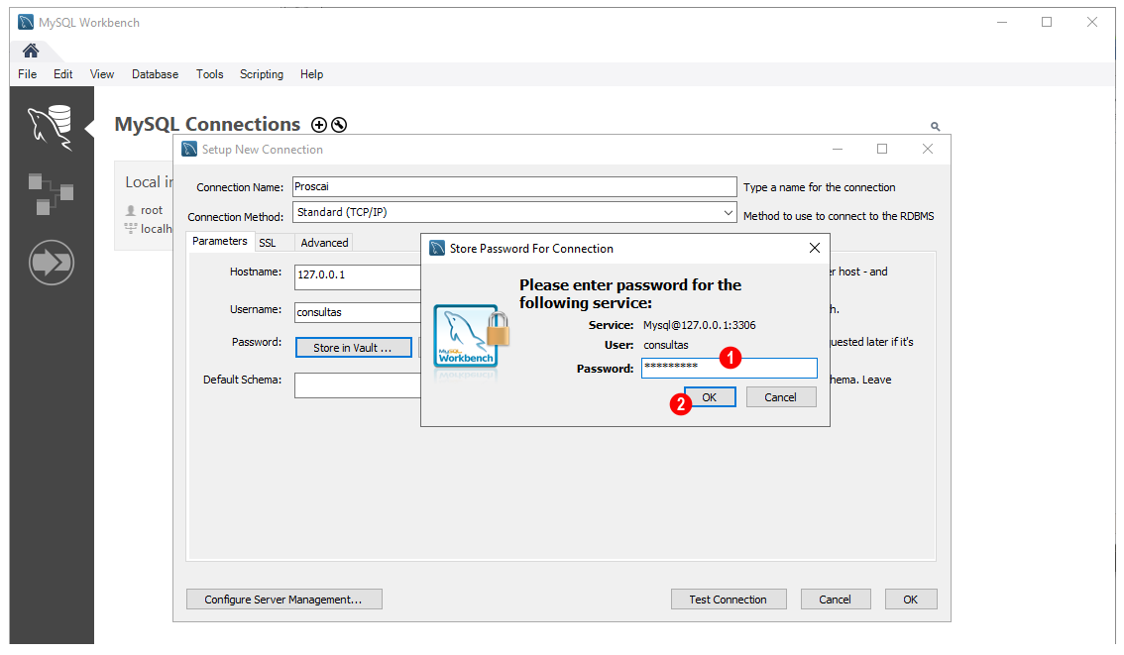Click Store in Vault button
The image size is (1124, 655).
tap(354, 348)
